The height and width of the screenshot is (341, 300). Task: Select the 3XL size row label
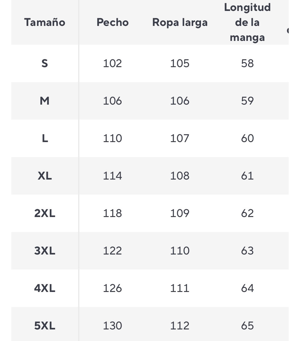tap(45, 251)
